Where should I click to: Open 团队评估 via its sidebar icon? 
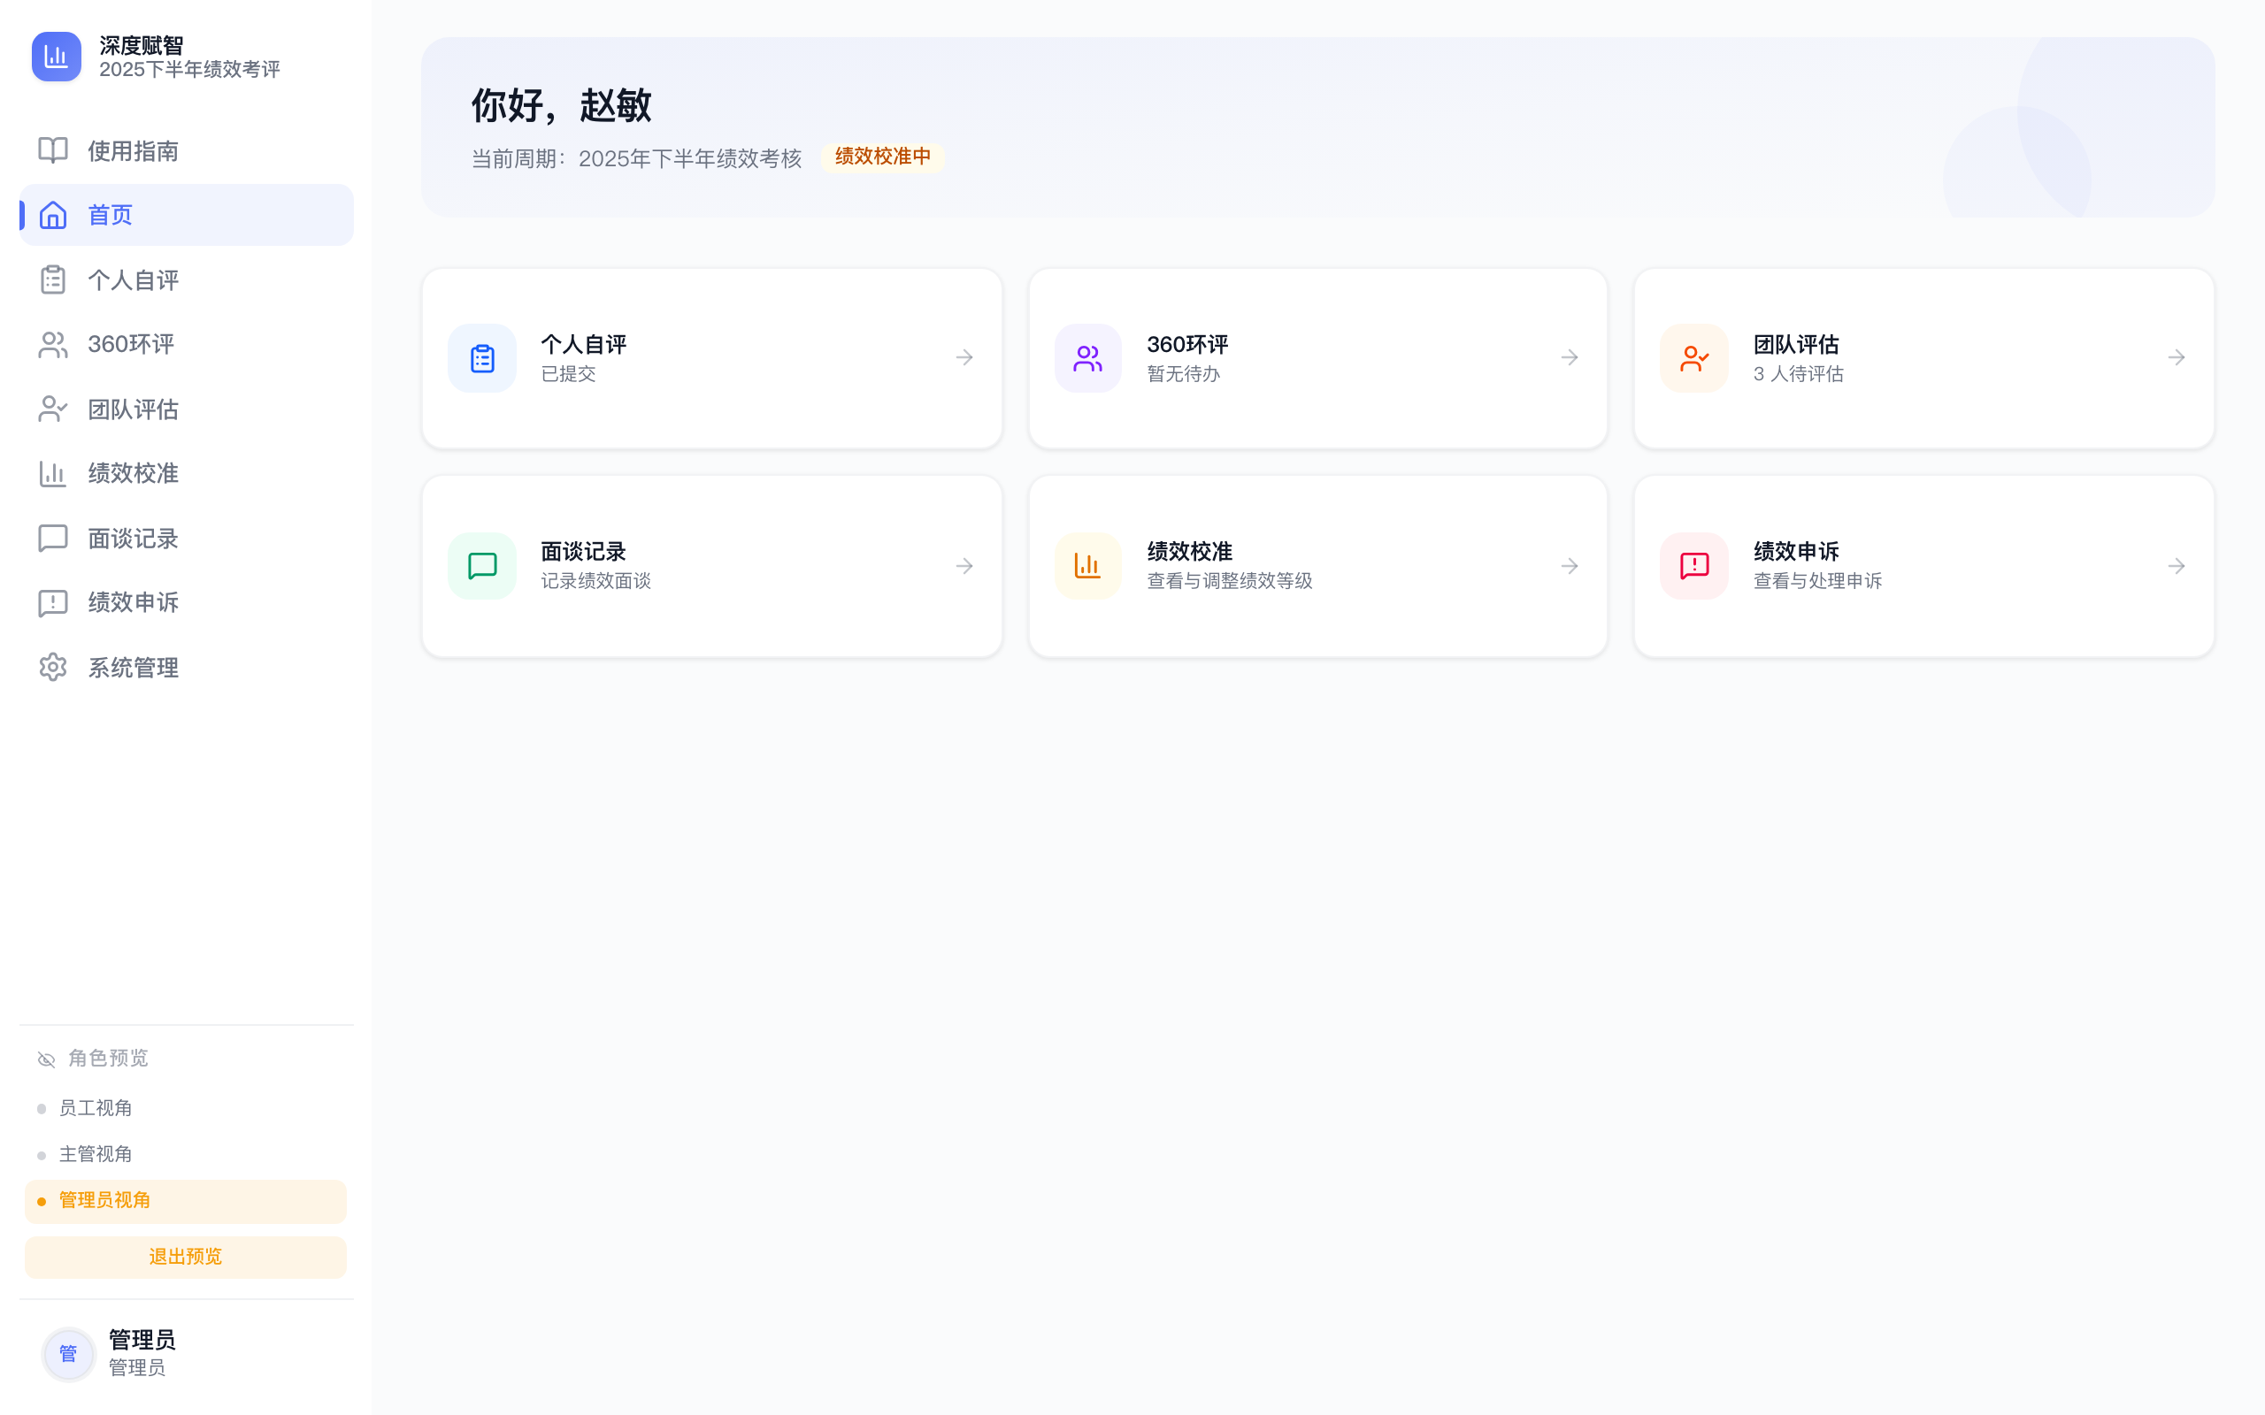(x=51, y=408)
